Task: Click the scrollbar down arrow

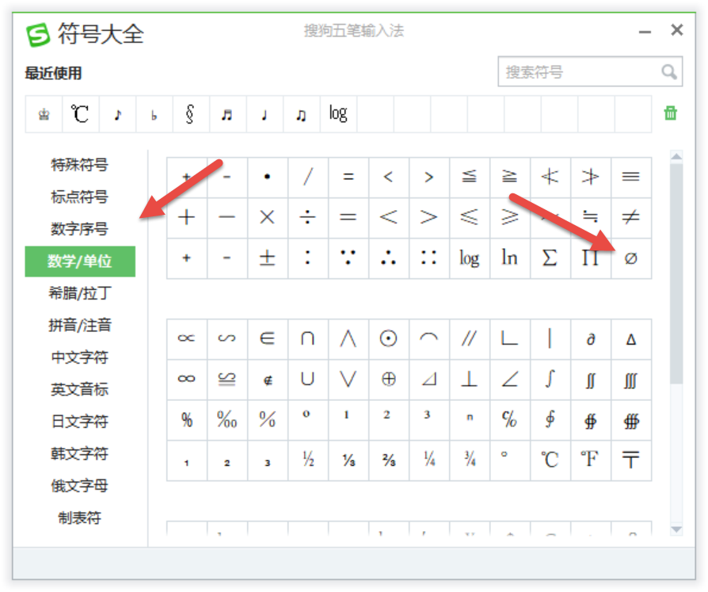Action: tap(676, 529)
